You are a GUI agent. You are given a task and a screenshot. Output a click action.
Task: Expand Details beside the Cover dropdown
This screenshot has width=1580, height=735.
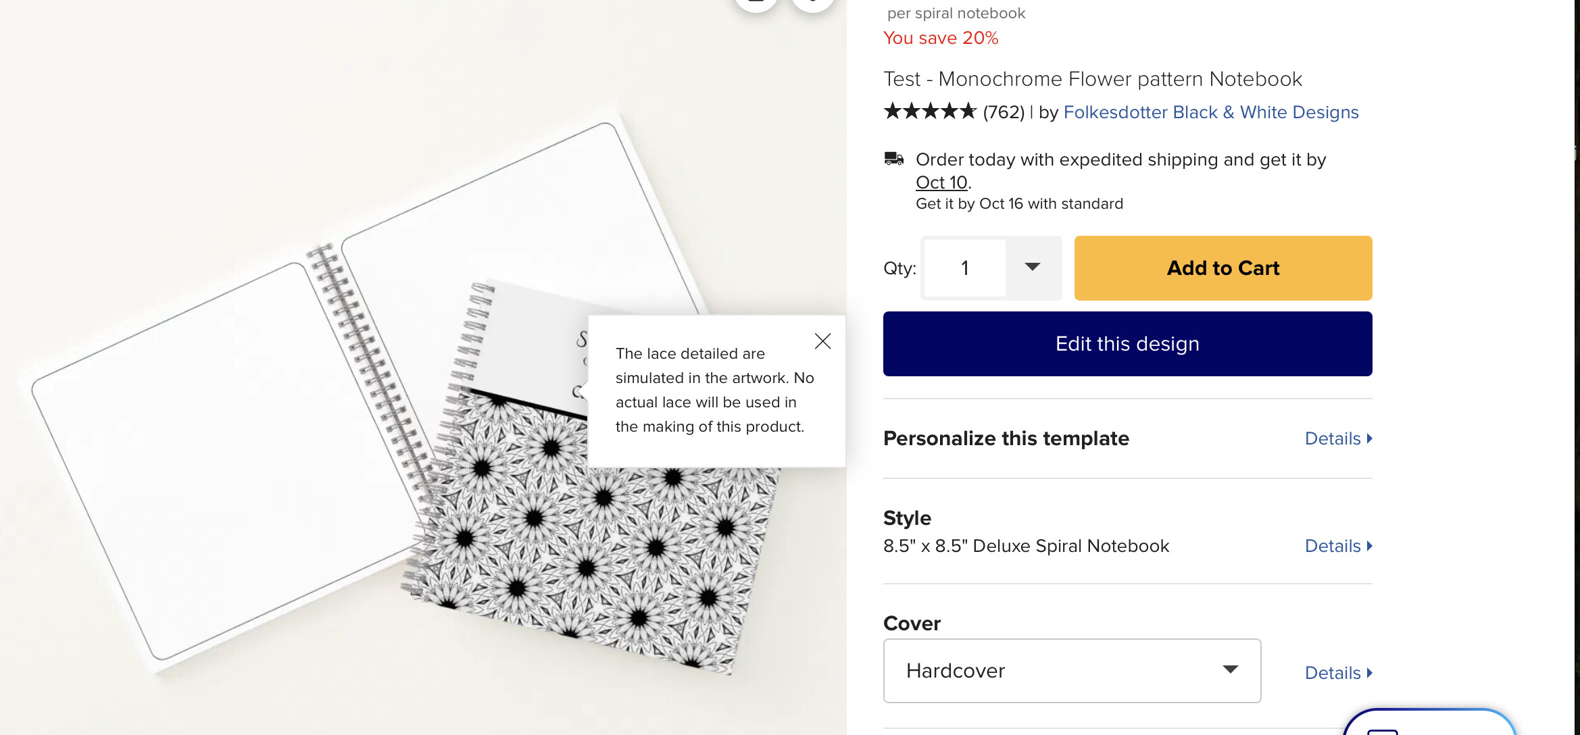(1338, 673)
